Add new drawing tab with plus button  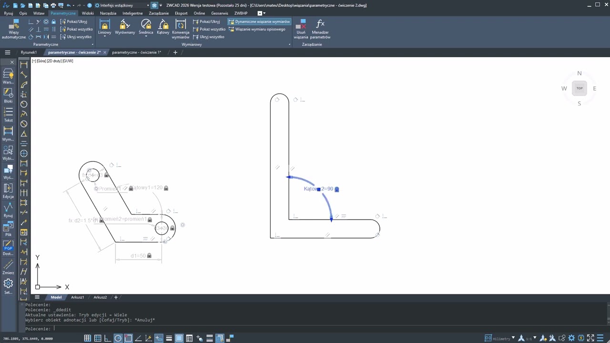tap(175, 52)
